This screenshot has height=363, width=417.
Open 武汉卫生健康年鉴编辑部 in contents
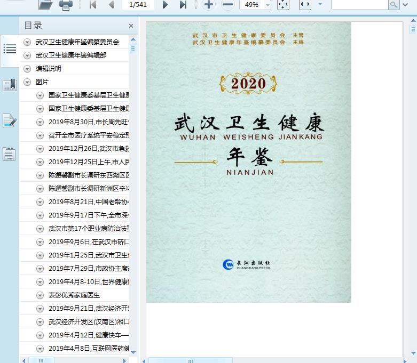point(71,55)
